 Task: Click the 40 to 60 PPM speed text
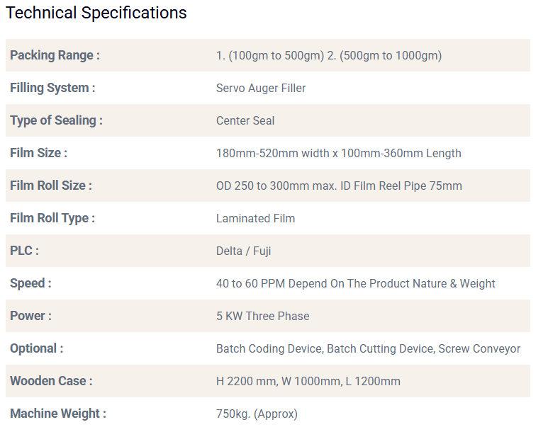click(x=355, y=283)
